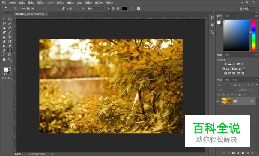
Task: Add a Channel Mixer adjustment
Action: [240, 69]
